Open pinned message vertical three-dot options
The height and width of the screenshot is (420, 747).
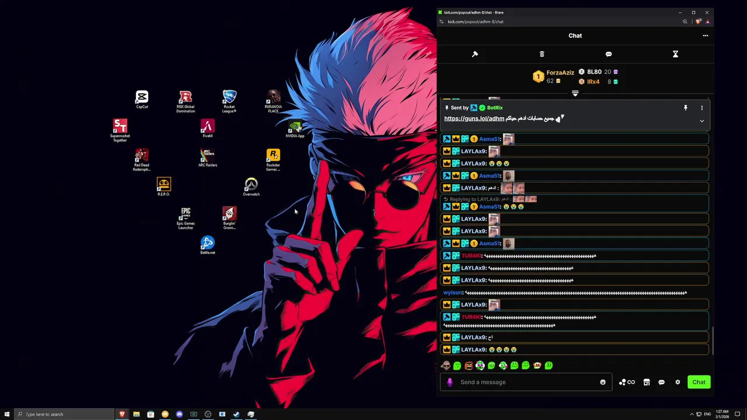click(x=702, y=108)
